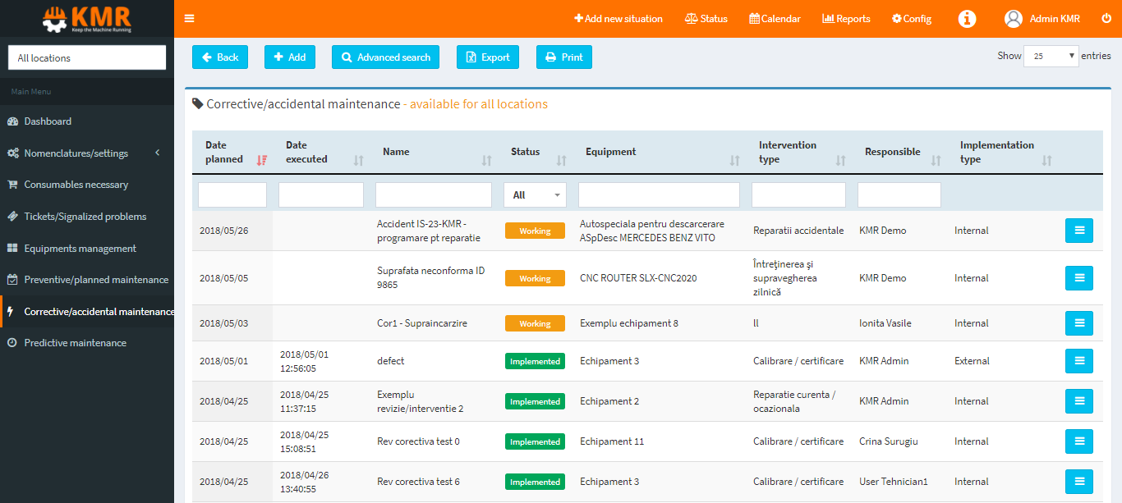Sort table by Equipment column arrows
The width and height of the screenshot is (1122, 503).
click(x=735, y=161)
